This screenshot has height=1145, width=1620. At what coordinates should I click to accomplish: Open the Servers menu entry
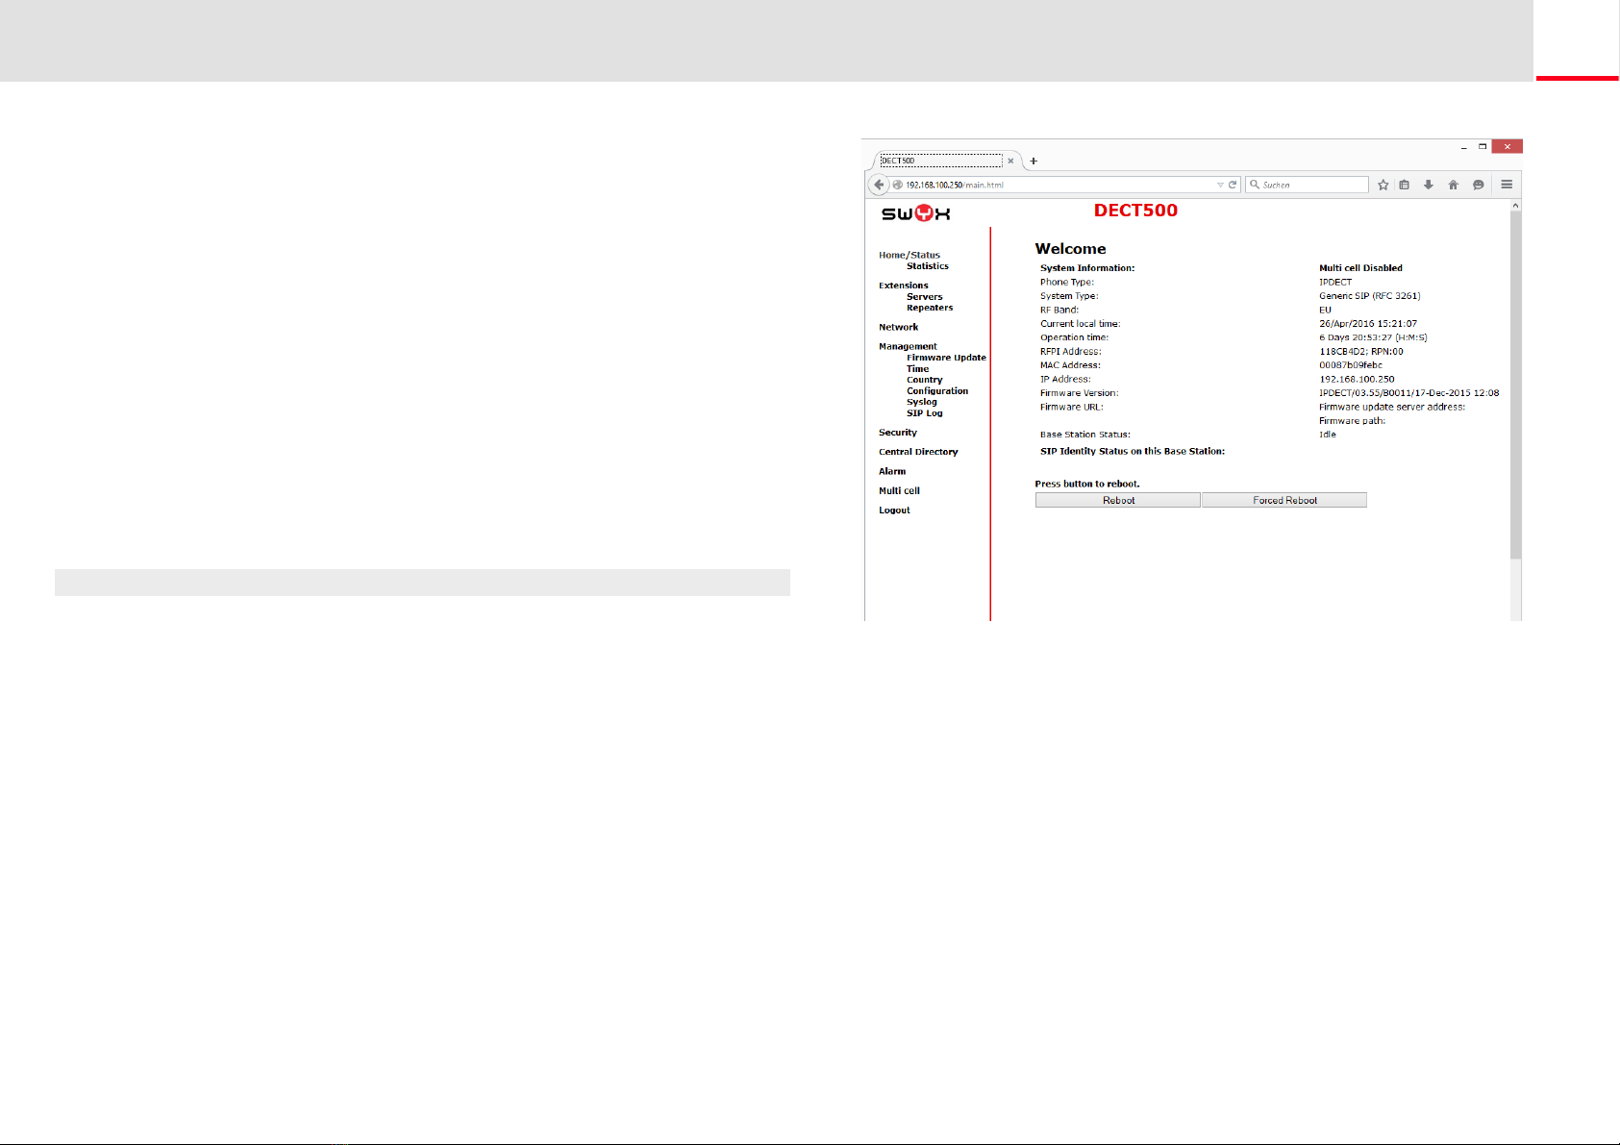tap(925, 297)
